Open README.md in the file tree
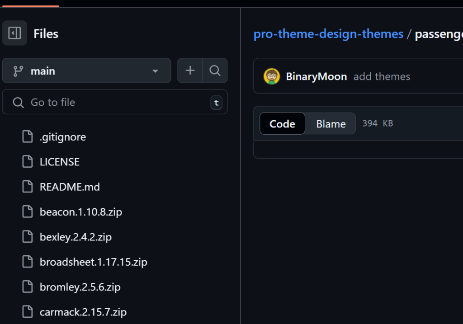The height and width of the screenshot is (324, 463). (70, 187)
